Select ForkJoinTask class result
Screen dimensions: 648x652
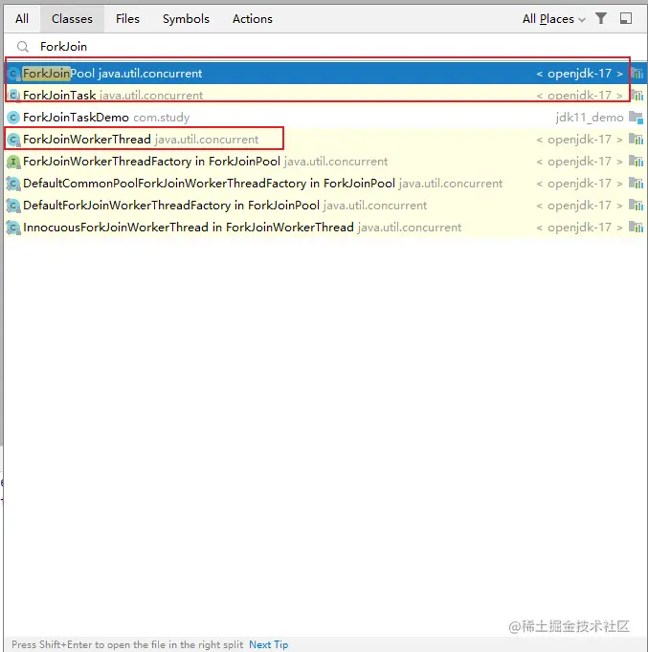(x=325, y=96)
